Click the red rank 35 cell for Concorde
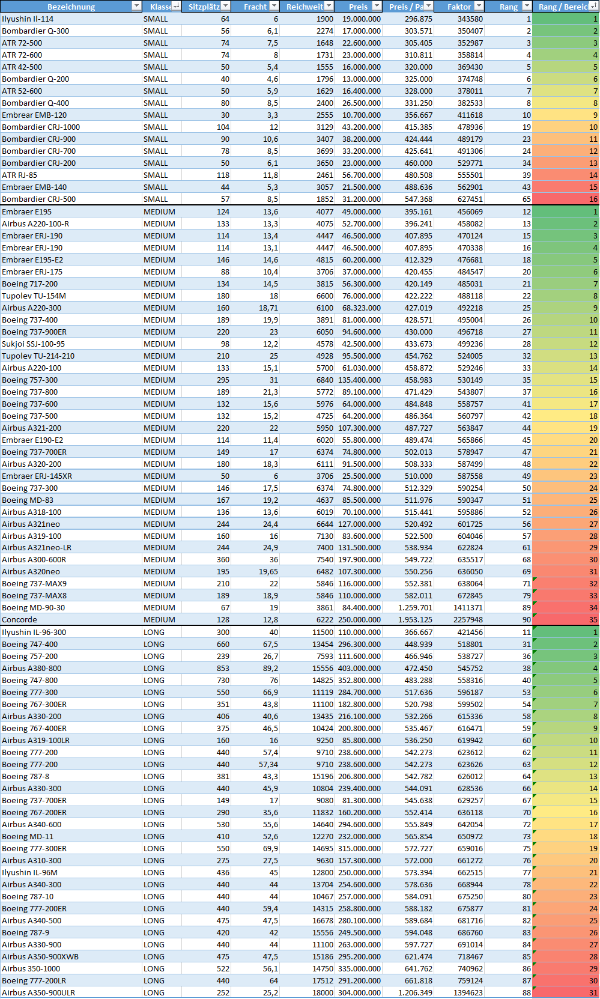 click(x=565, y=619)
